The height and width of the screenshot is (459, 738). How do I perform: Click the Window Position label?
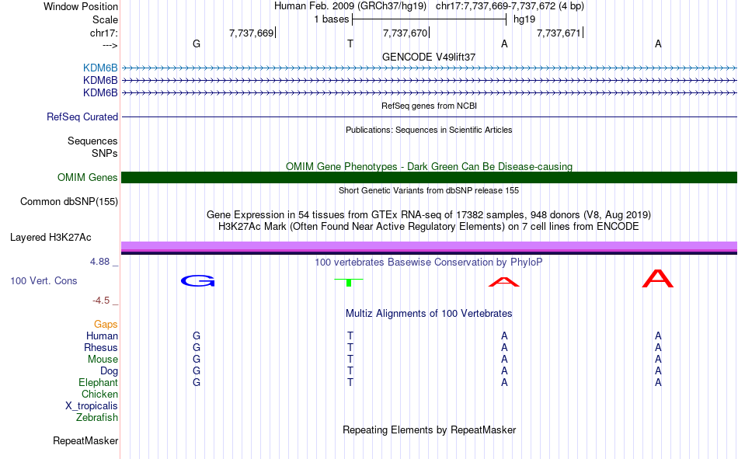(x=81, y=6)
